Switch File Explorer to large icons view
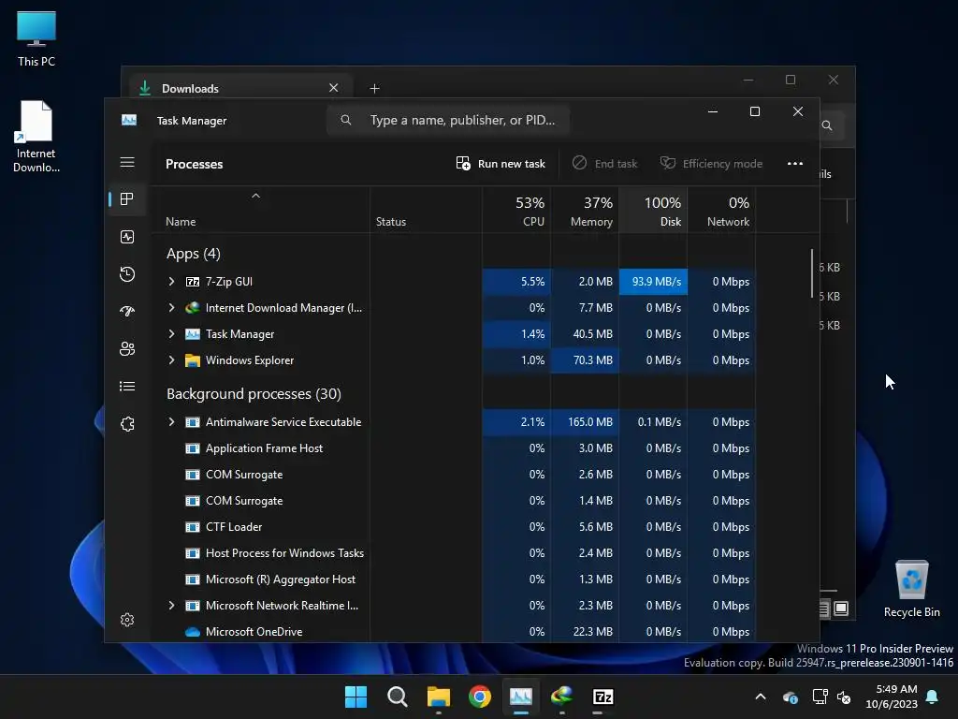958x719 pixels. [x=841, y=609]
